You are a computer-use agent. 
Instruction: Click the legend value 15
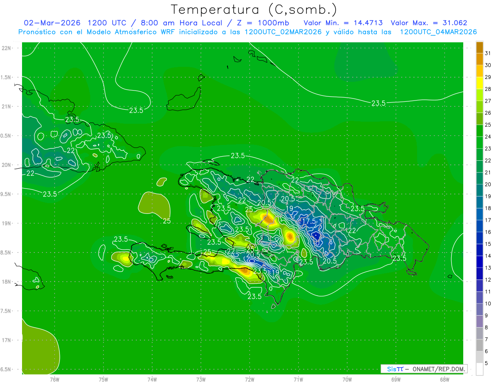(488, 244)
